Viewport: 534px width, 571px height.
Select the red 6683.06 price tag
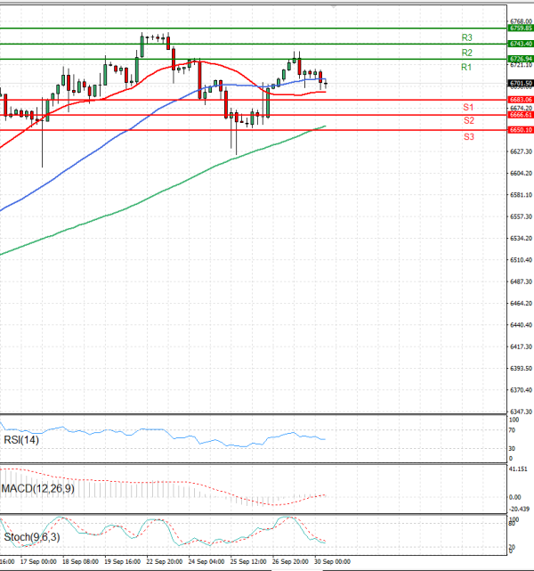(521, 100)
